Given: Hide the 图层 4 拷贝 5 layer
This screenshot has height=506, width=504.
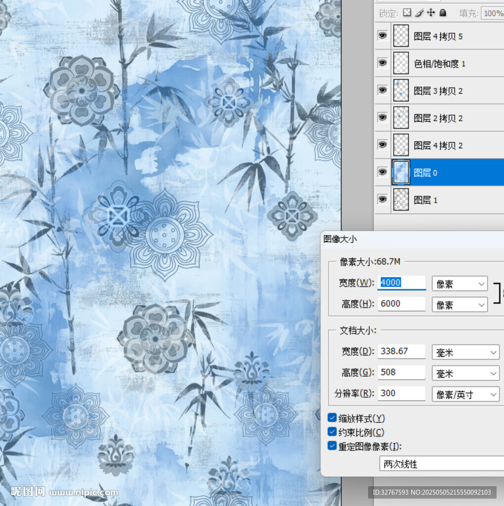Looking at the screenshot, I should [x=382, y=36].
